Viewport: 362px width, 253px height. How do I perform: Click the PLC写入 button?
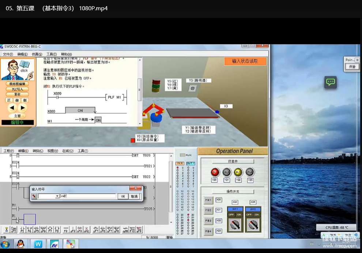coord(17,89)
